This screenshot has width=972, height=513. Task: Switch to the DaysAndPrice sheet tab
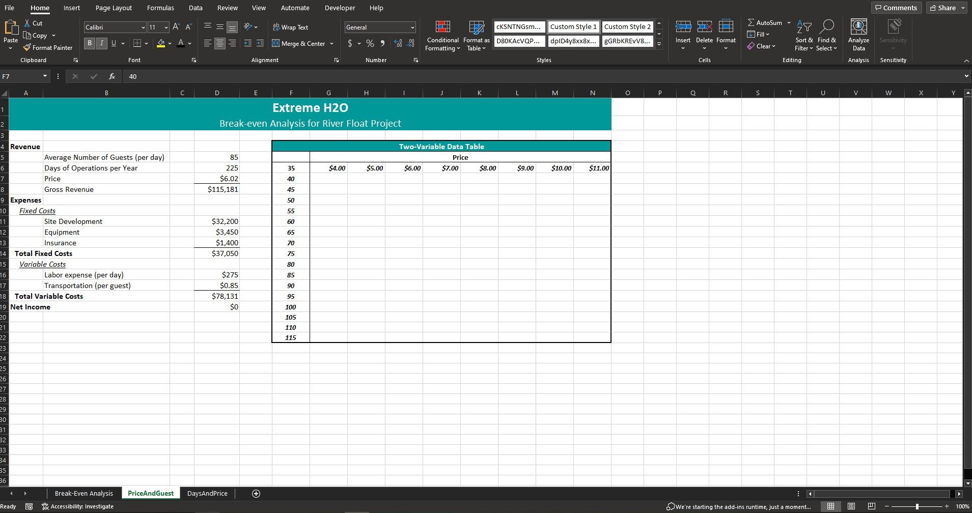click(x=207, y=493)
